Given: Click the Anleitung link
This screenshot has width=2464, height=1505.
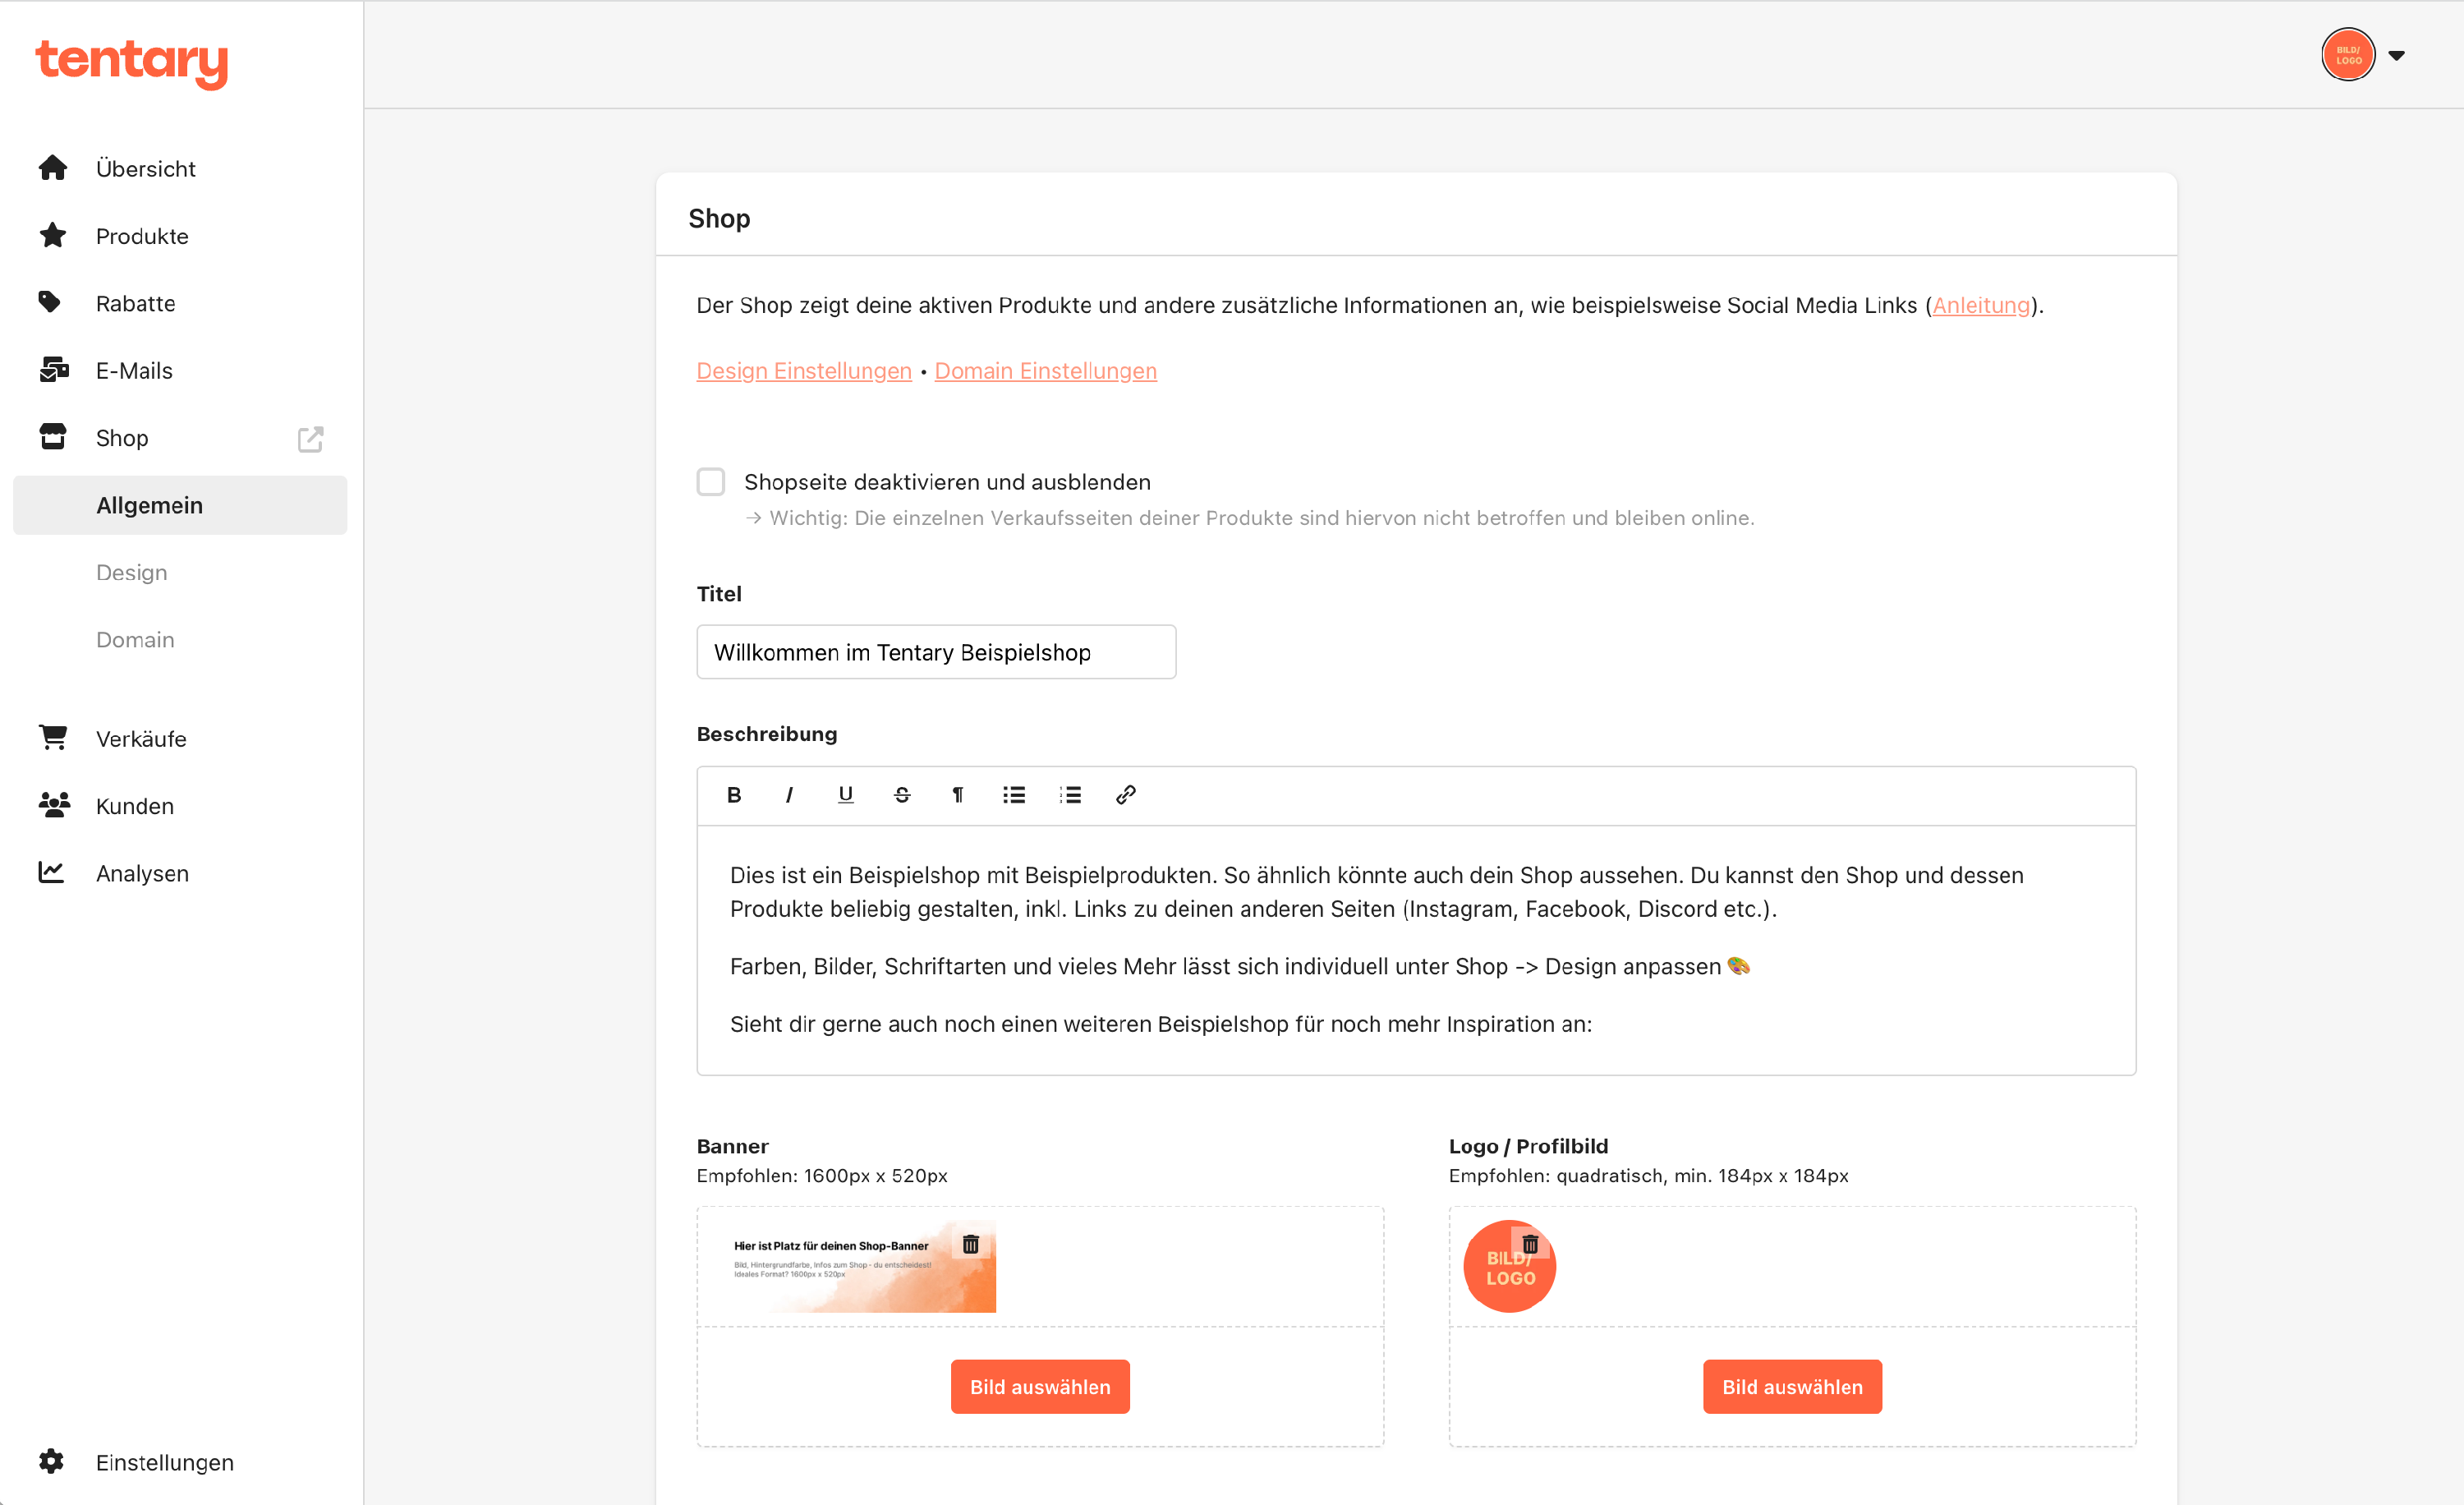Looking at the screenshot, I should 1980,305.
